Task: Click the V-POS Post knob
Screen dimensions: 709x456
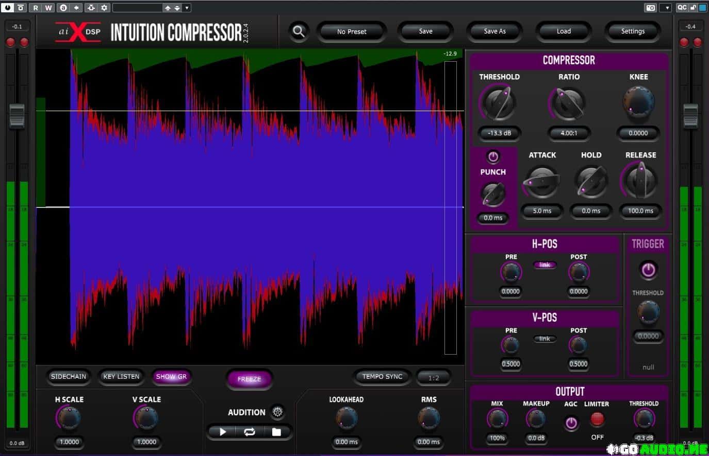Action: click(x=578, y=346)
